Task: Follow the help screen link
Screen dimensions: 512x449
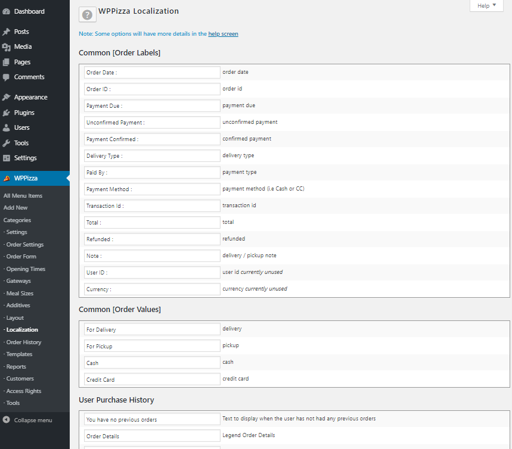Action: pyautogui.click(x=223, y=34)
